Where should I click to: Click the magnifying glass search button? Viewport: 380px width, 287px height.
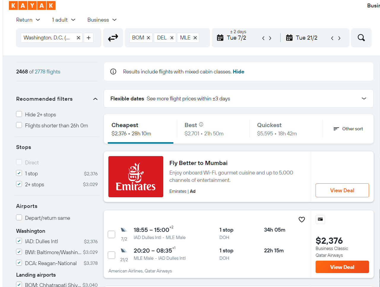(361, 38)
